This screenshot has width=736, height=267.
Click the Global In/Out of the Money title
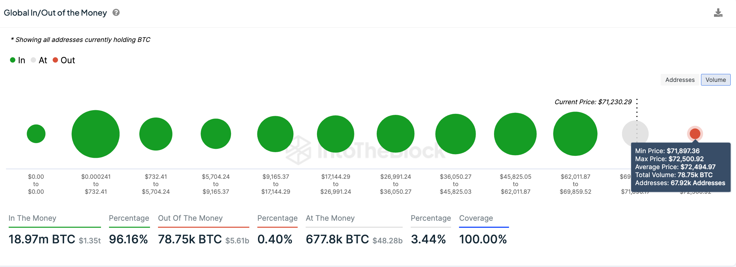coord(55,13)
